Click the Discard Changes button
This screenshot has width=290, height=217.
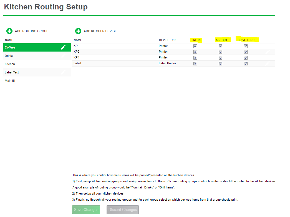click(122, 210)
